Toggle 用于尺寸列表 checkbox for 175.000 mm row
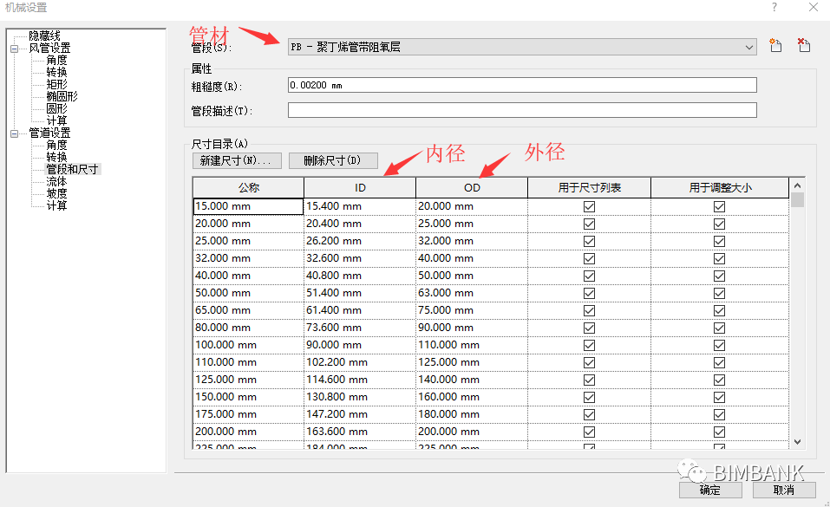Viewport: 830px width, 507px height. click(x=589, y=414)
